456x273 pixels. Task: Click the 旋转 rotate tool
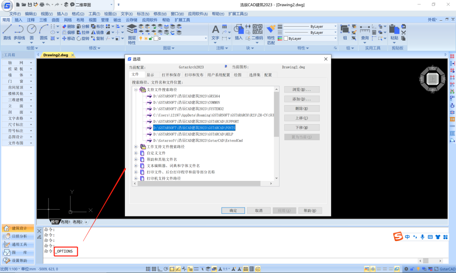pyautogui.click(x=83, y=38)
